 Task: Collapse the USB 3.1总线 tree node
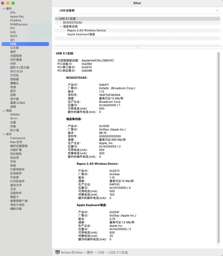click(57, 19)
